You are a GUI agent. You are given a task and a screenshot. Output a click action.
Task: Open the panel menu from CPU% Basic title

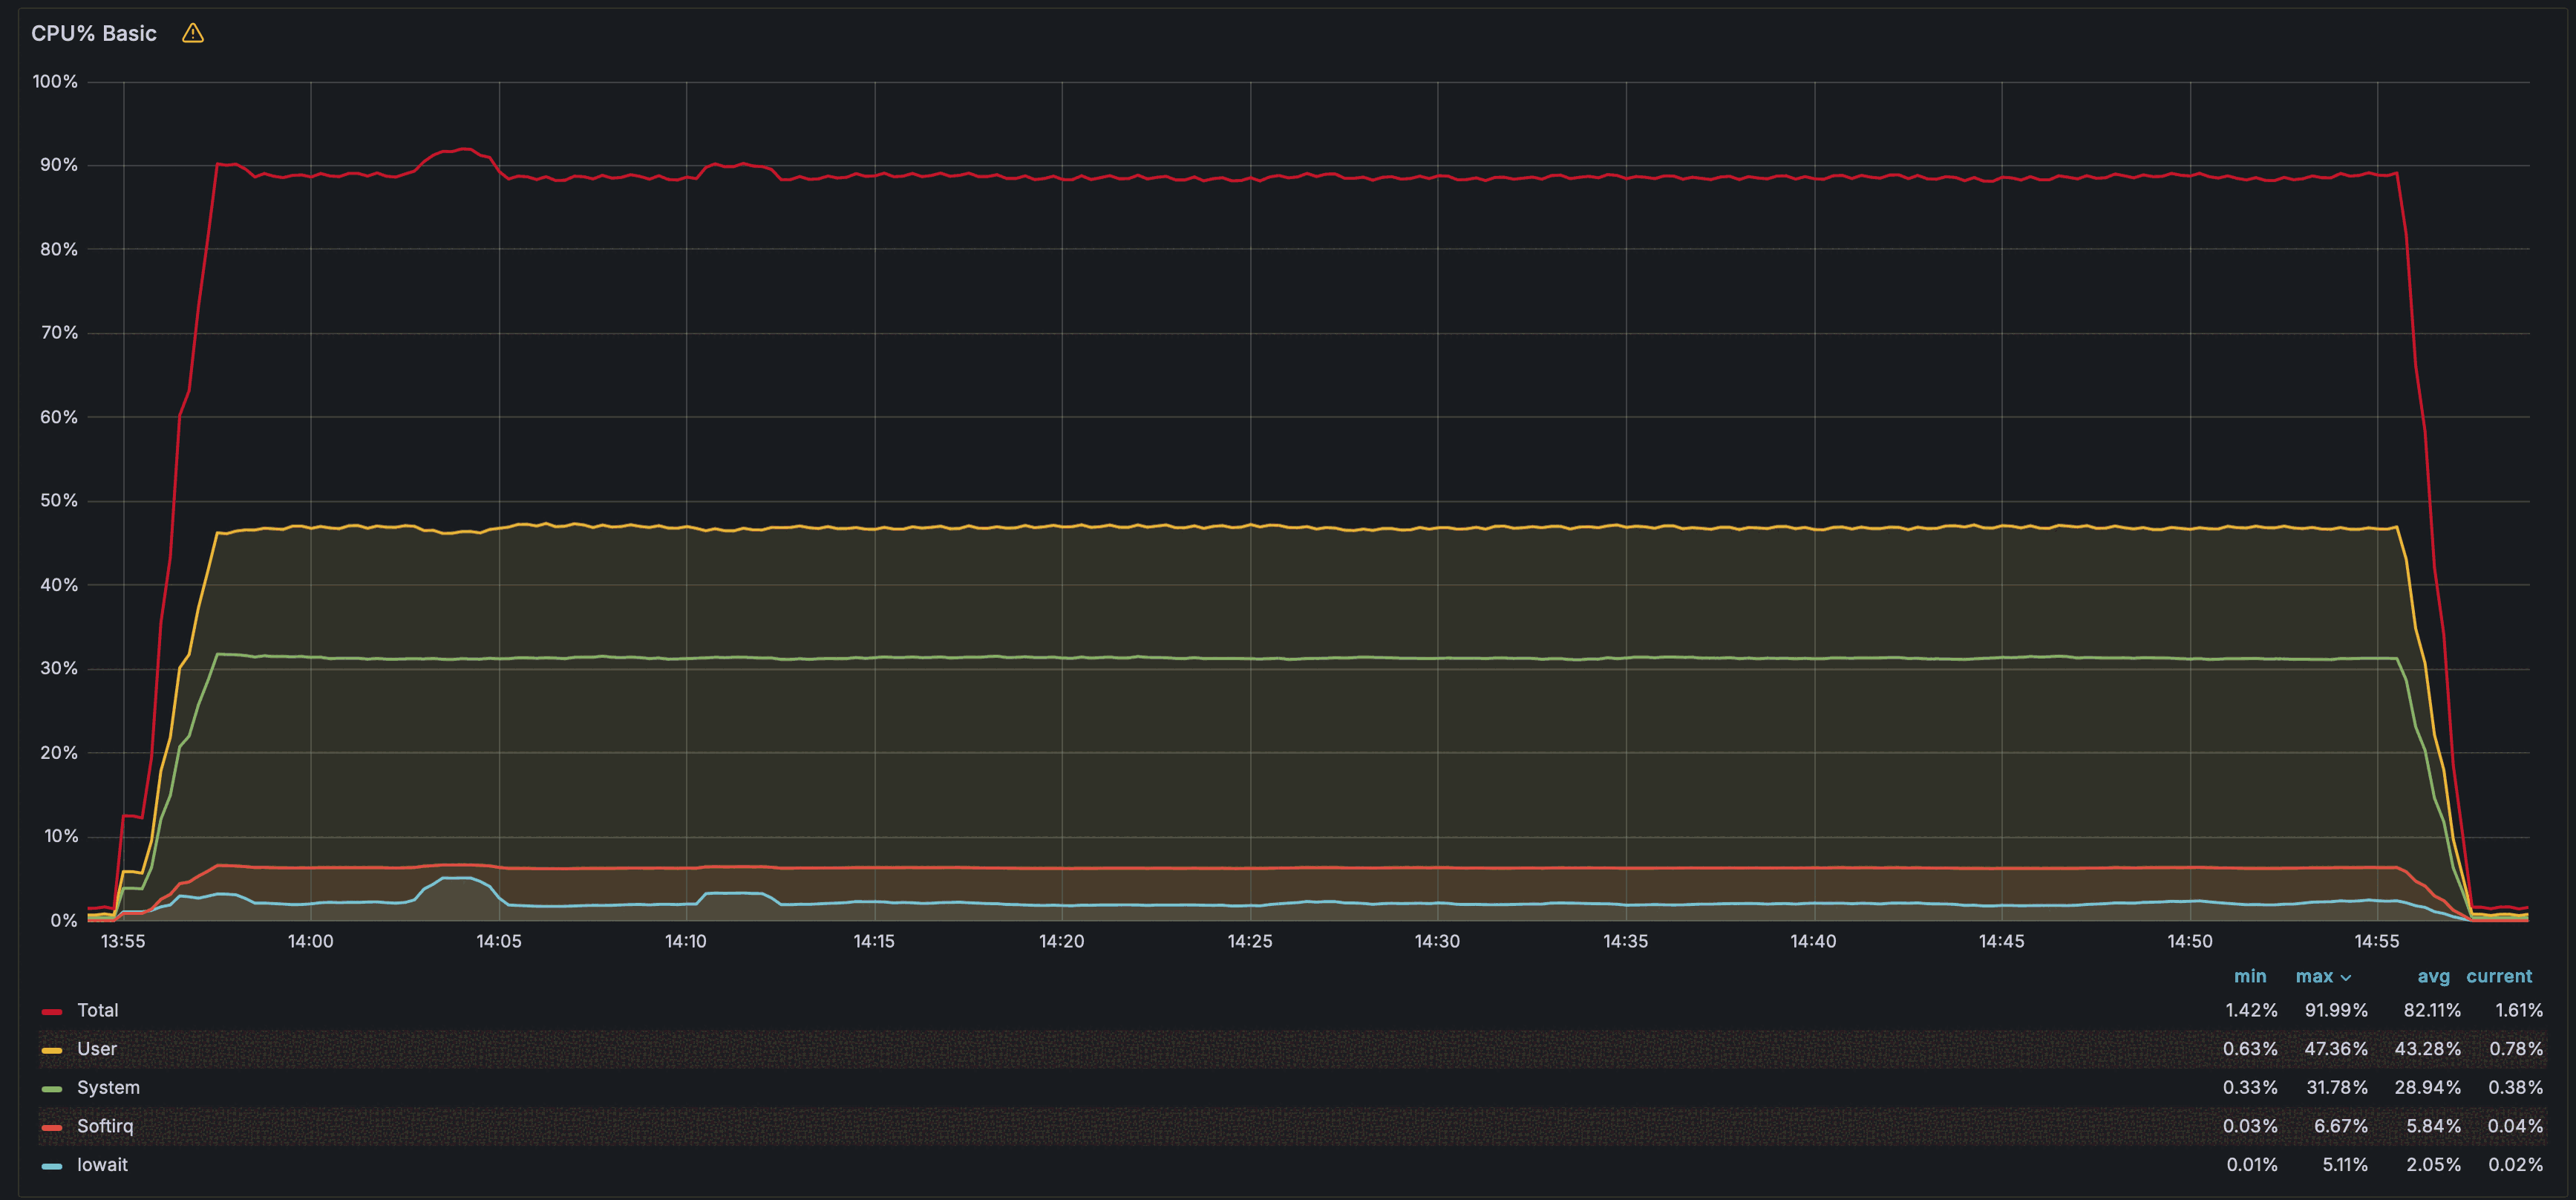(x=94, y=32)
